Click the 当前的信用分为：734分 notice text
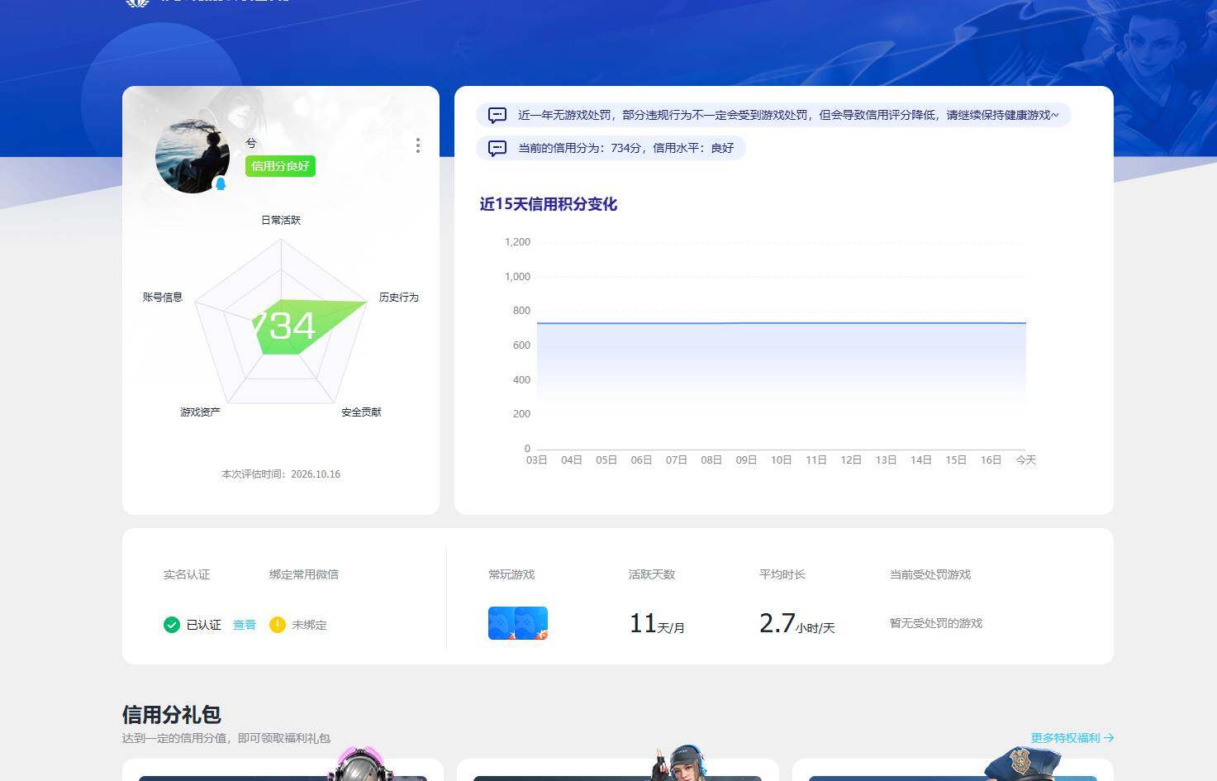The image size is (1217, 781). (x=626, y=148)
